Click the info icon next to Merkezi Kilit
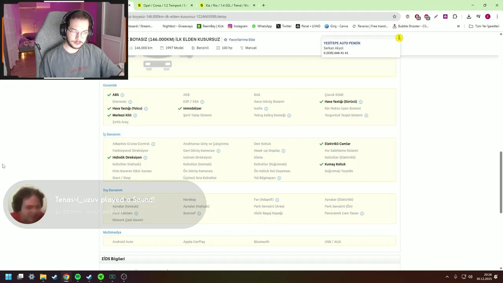503x283 pixels. pos(135,116)
